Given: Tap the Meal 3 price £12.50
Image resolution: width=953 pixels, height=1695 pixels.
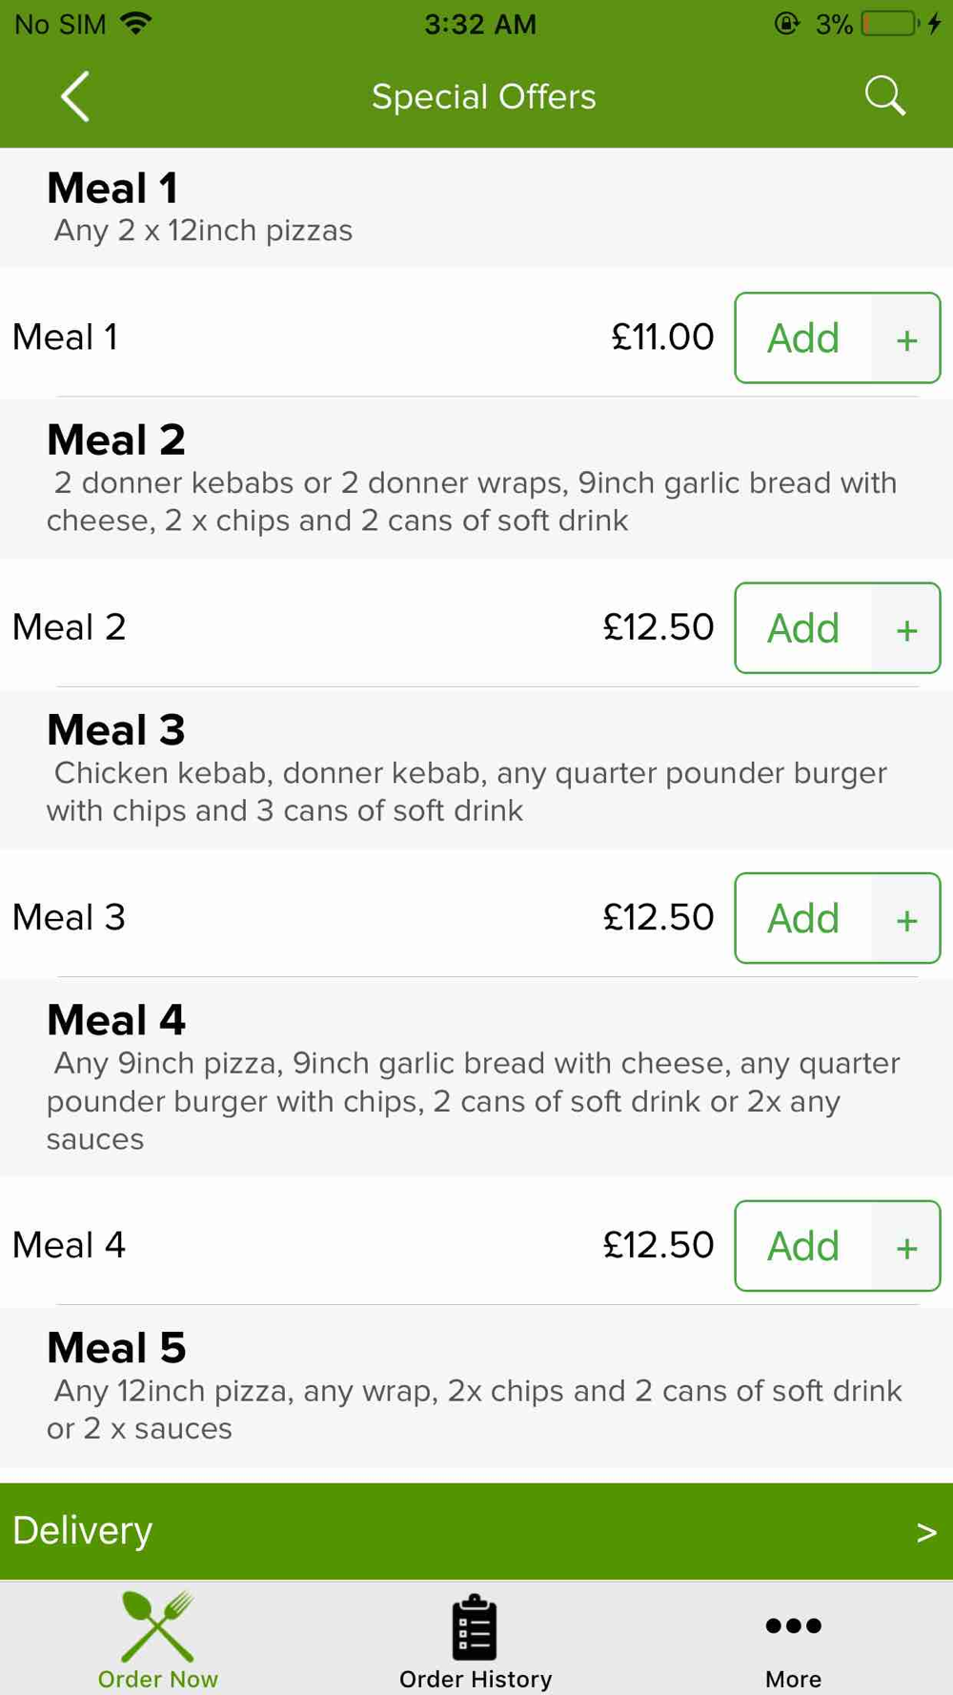Looking at the screenshot, I should [659, 917].
